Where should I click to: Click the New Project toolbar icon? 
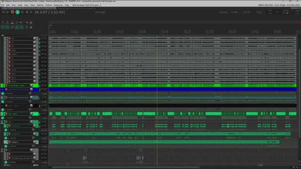pos(3,23)
